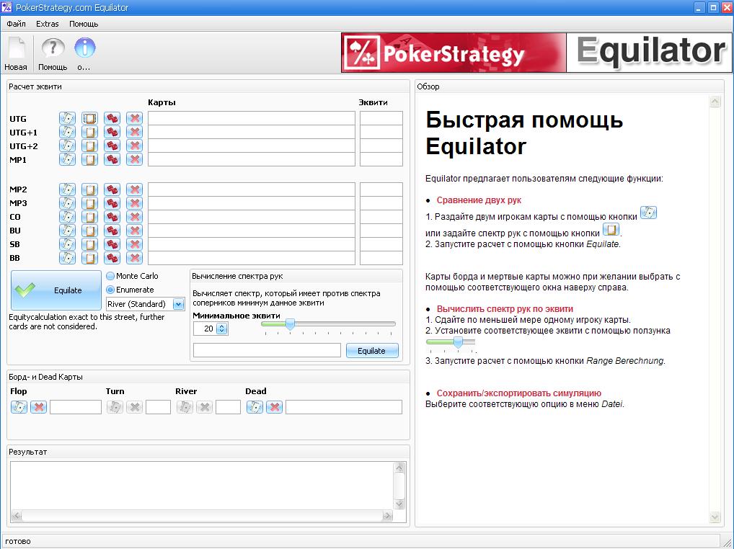Open hand range selector for CO
734x549 pixels.
(x=89, y=217)
